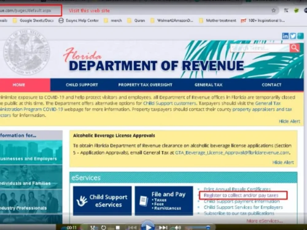Open Child Support Services for Employers link
Viewport: 307px width, 230px height.
[x=243, y=207]
